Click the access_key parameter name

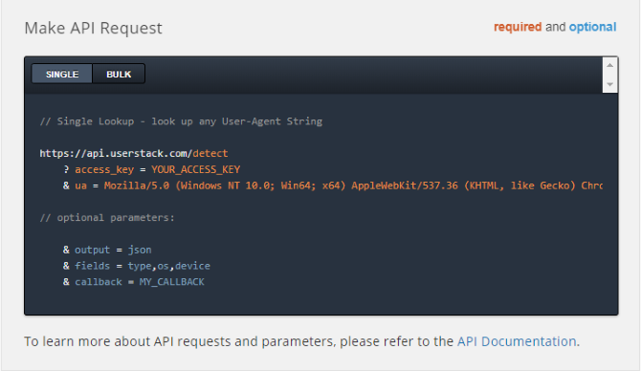(104, 169)
